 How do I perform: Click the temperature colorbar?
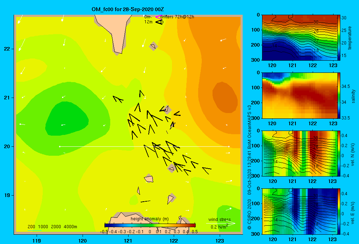(x=339, y=38)
